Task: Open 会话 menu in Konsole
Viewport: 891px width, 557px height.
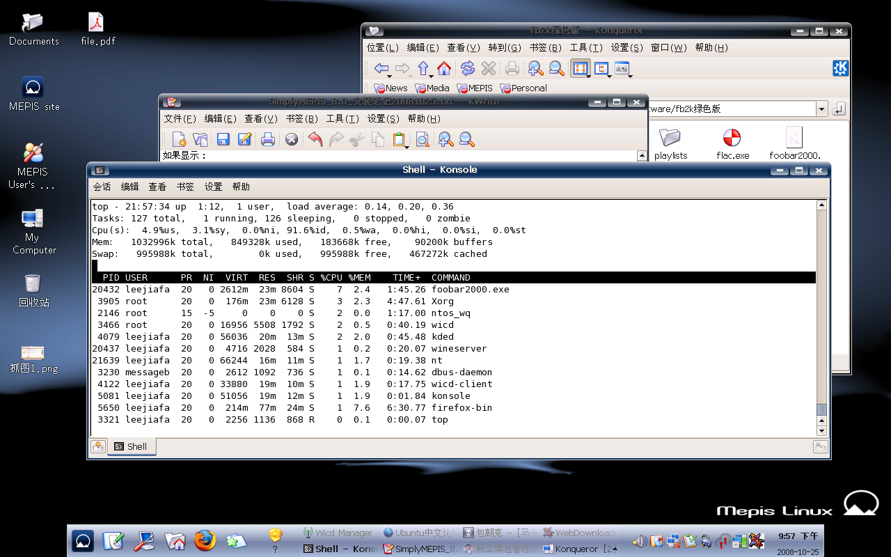Action: coord(102,187)
